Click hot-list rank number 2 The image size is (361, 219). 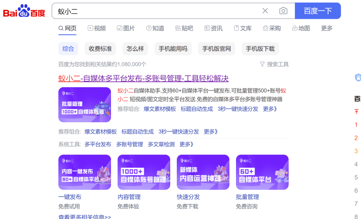point(356,138)
